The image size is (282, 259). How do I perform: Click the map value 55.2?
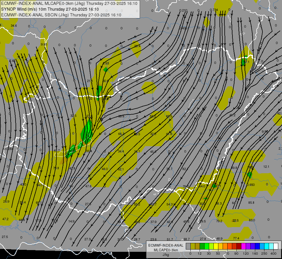click(x=137, y=204)
